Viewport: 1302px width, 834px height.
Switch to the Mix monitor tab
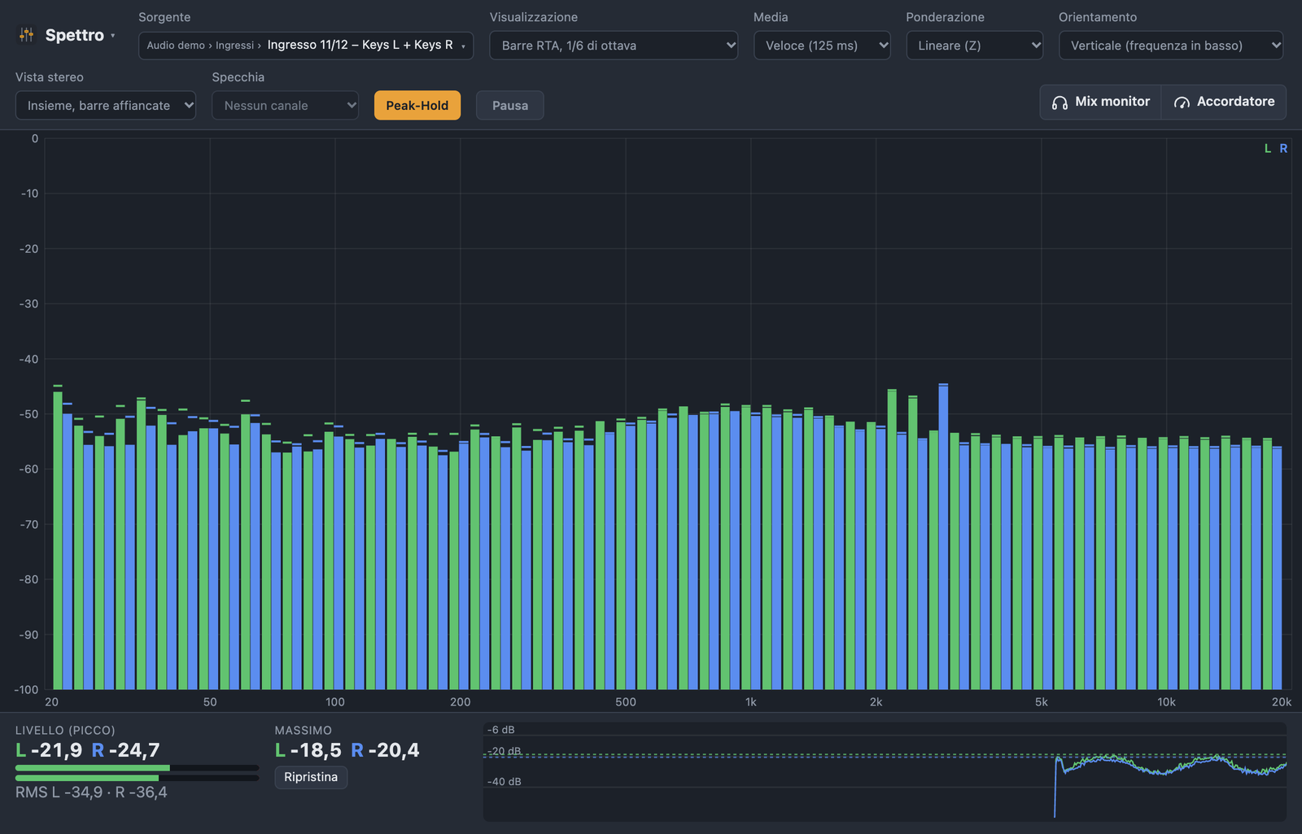[1101, 102]
